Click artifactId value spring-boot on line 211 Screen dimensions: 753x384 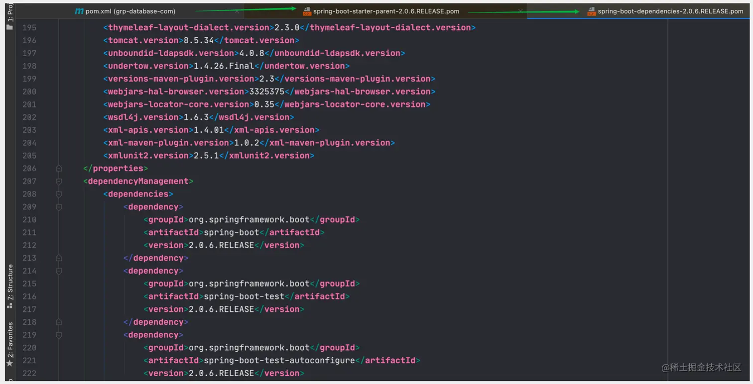[232, 233]
